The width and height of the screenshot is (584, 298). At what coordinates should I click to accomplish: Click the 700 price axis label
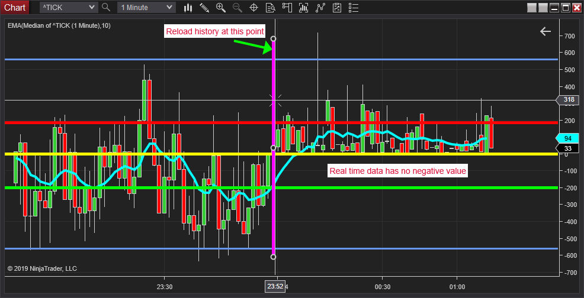tap(570, 36)
